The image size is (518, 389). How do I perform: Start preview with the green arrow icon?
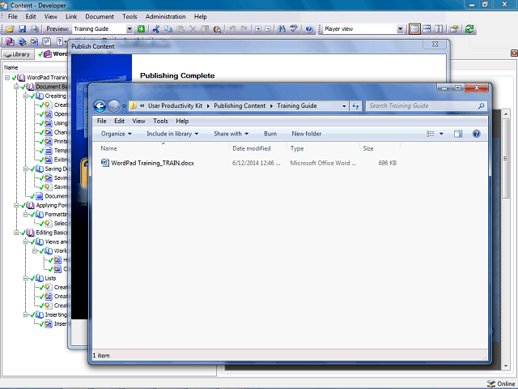[x=141, y=29]
